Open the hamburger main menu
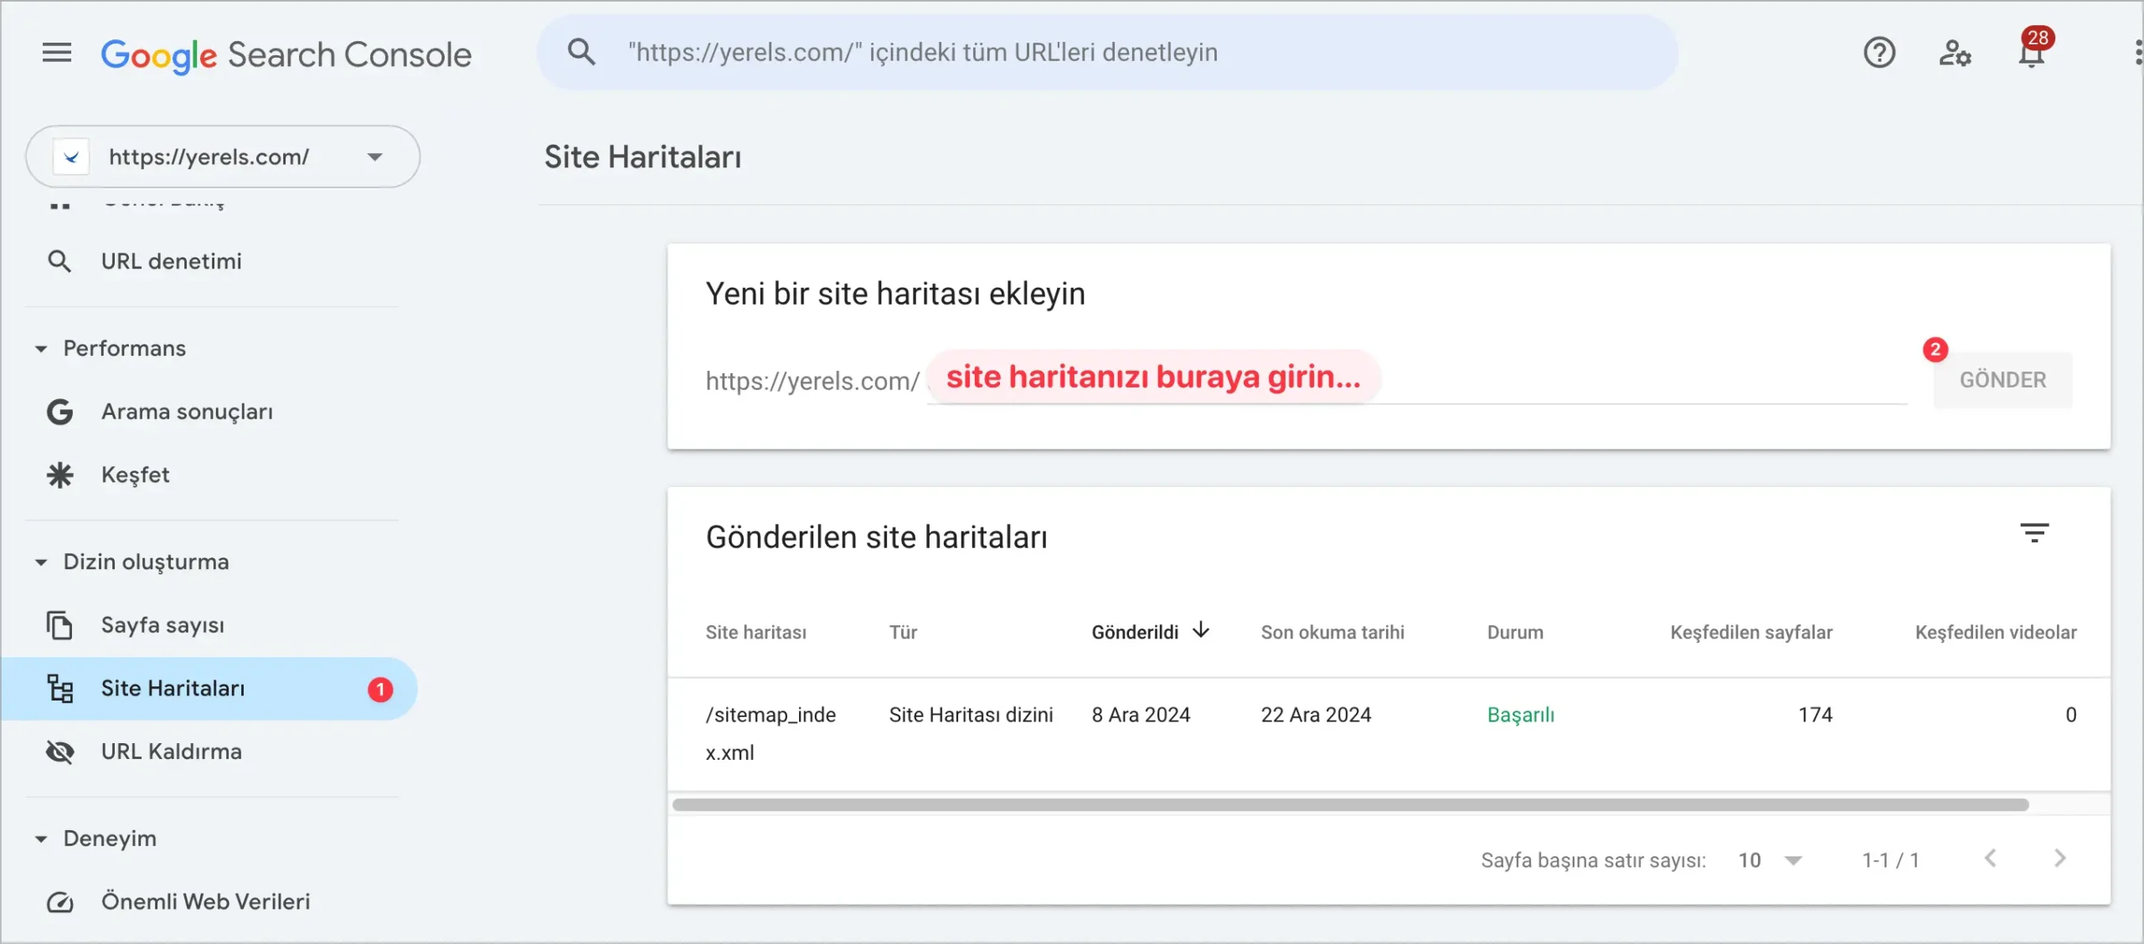 [57, 53]
